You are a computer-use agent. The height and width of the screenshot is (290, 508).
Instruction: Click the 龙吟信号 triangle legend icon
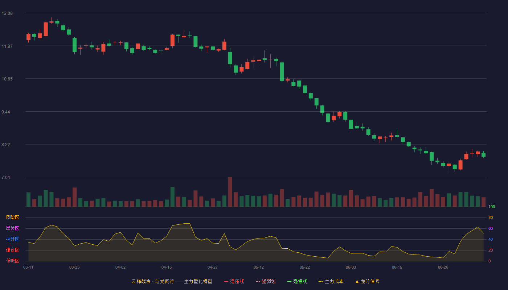tap(357, 281)
